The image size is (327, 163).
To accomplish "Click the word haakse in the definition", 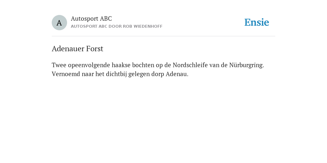I will click(121, 65).
